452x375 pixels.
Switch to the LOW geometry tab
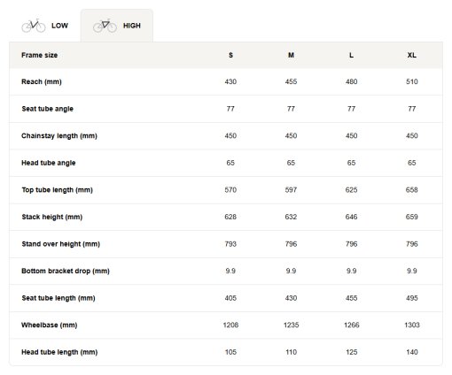pos(45,26)
